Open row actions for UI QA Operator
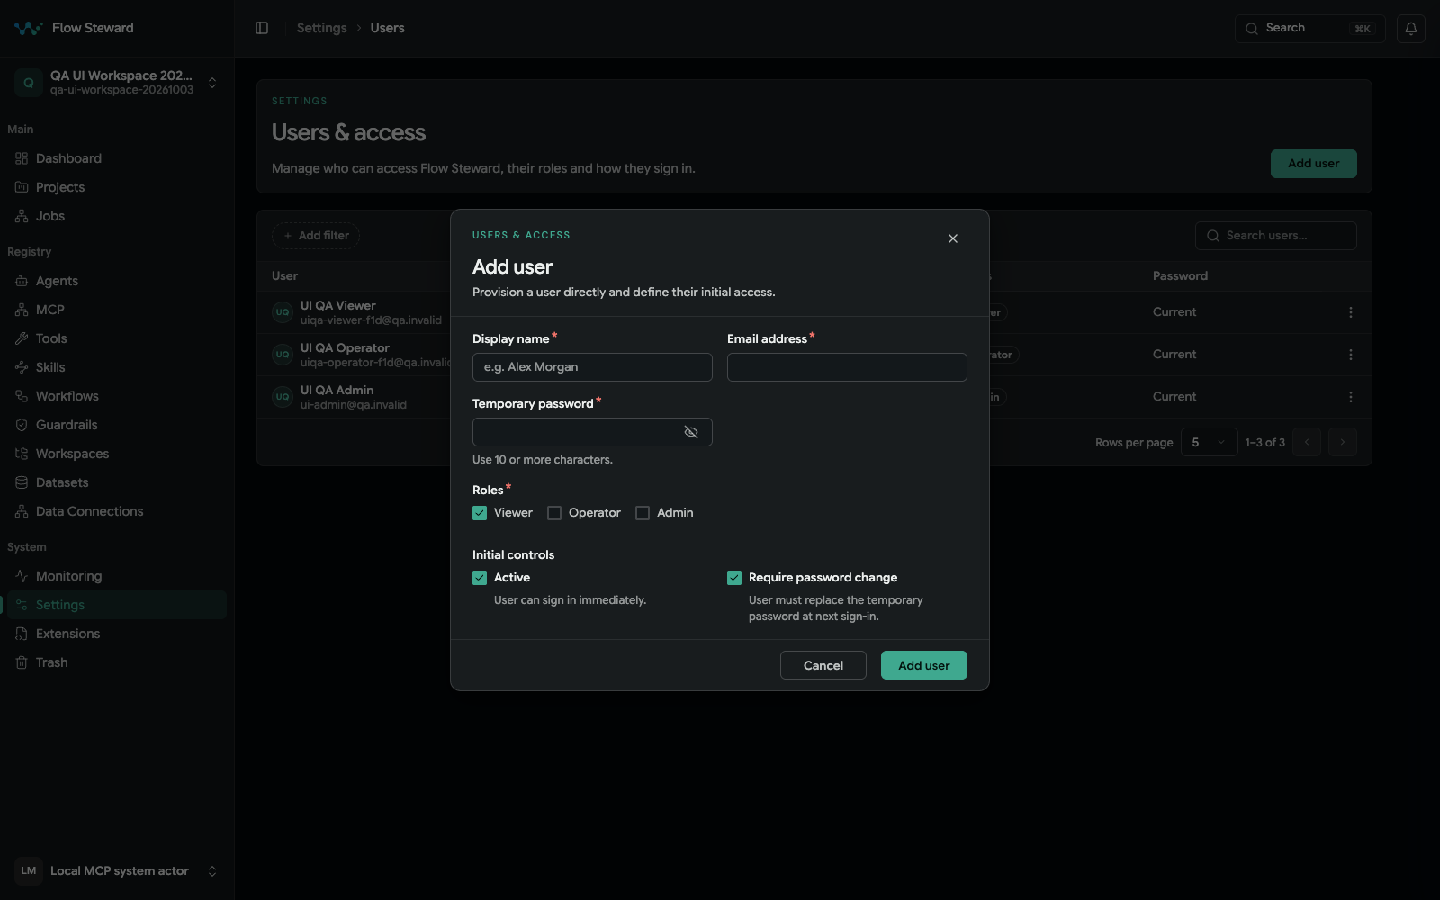Viewport: 1440px width, 900px height. [x=1350, y=355]
